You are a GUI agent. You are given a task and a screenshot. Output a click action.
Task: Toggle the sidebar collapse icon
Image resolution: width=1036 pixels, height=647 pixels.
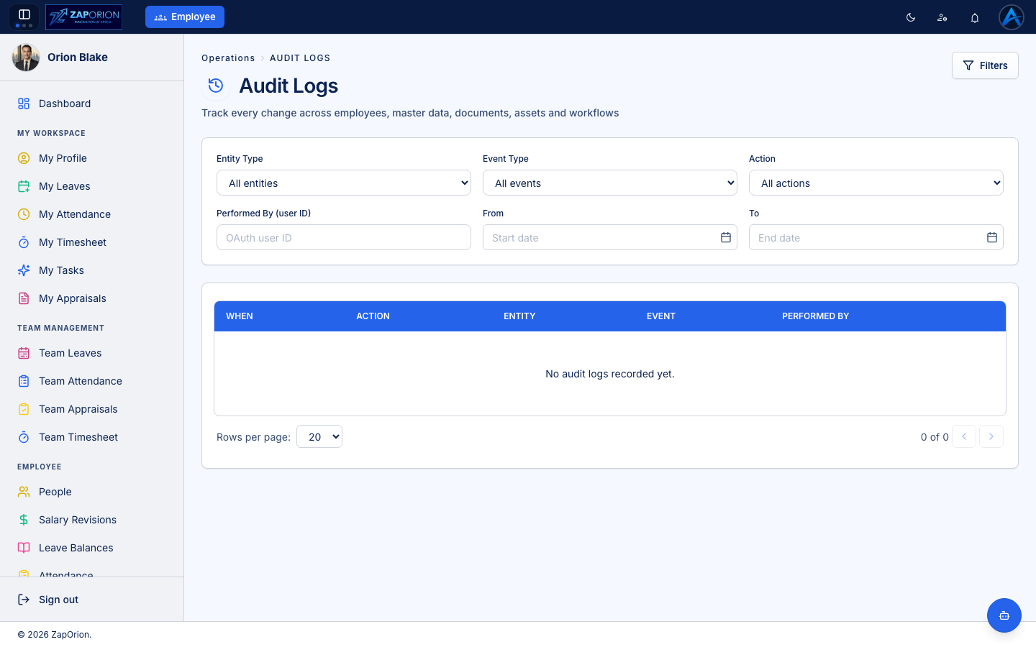click(x=24, y=14)
